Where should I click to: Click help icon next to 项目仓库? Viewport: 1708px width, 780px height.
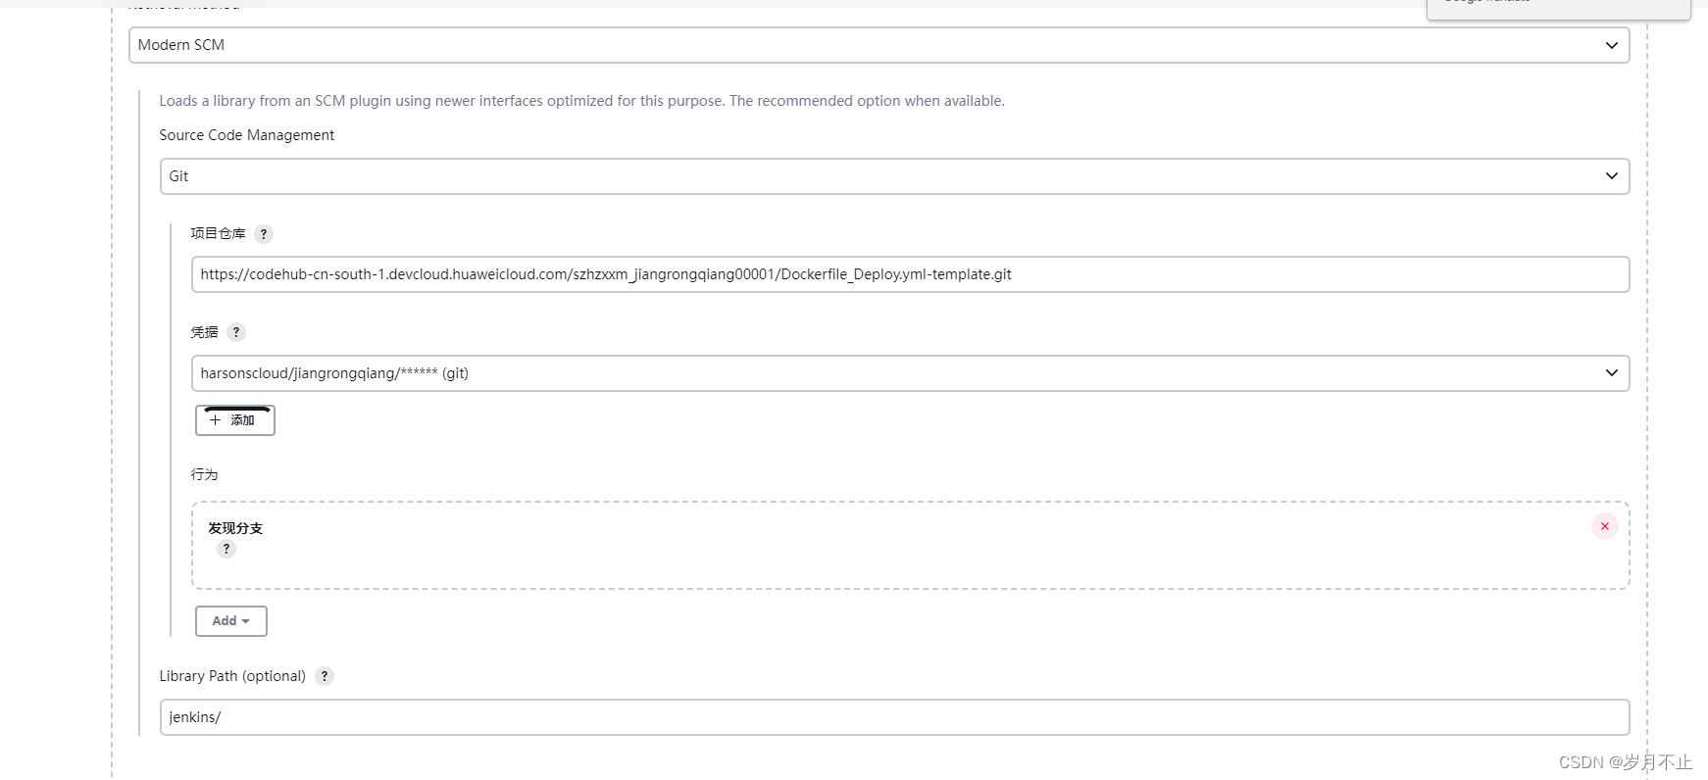click(x=263, y=234)
